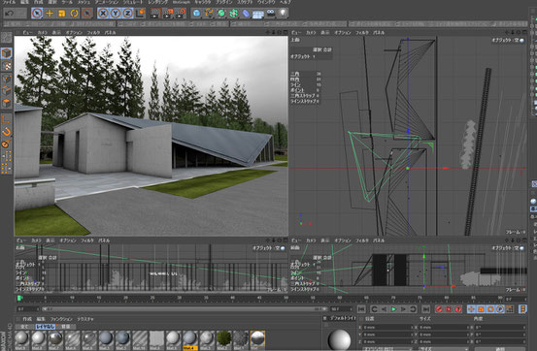Click the timeline range scrollbar
Screen dimensions: 537x351
pos(185,309)
